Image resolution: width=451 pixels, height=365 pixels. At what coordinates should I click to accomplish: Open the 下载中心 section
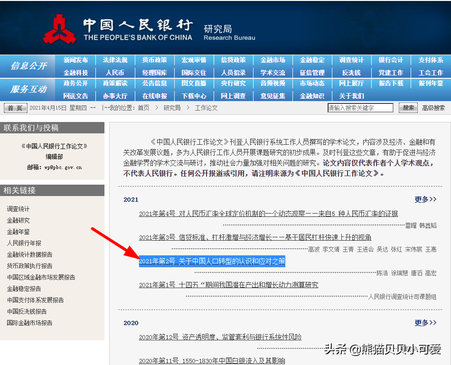click(x=194, y=95)
